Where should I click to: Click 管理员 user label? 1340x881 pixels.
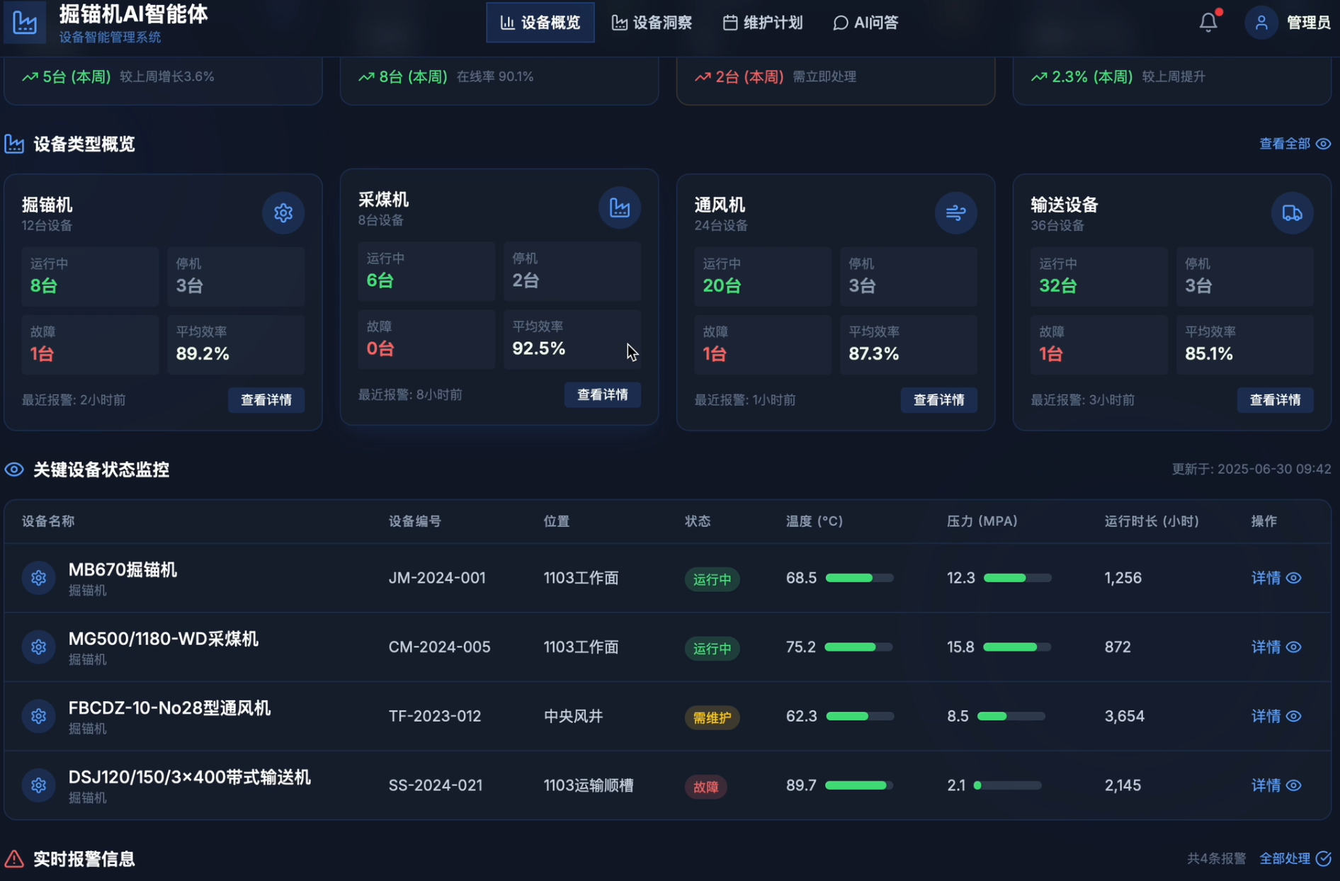coord(1308,23)
